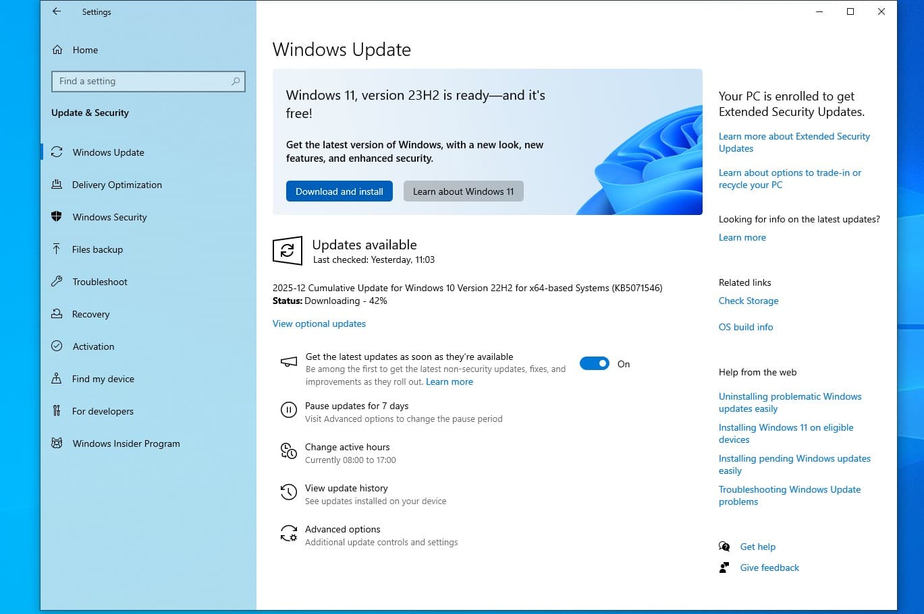Select the Activation checkmark icon
This screenshot has height=614, width=924.
pos(56,346)
